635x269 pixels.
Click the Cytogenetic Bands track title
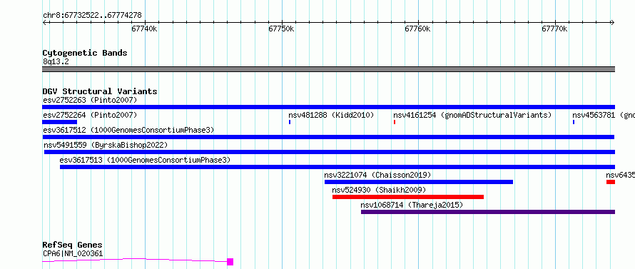pyautogui.click(x=85, y=53)
